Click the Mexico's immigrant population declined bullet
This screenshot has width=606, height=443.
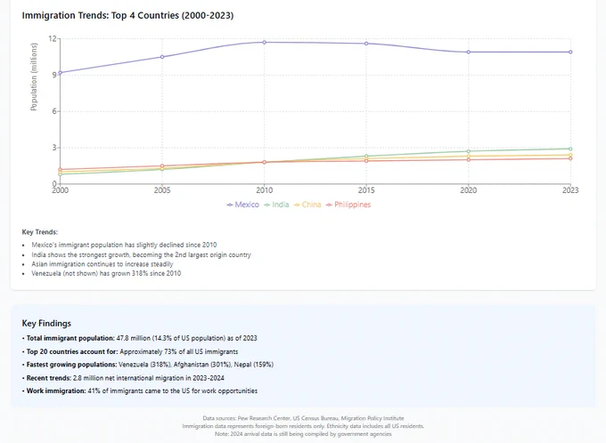tap(124, 245)
